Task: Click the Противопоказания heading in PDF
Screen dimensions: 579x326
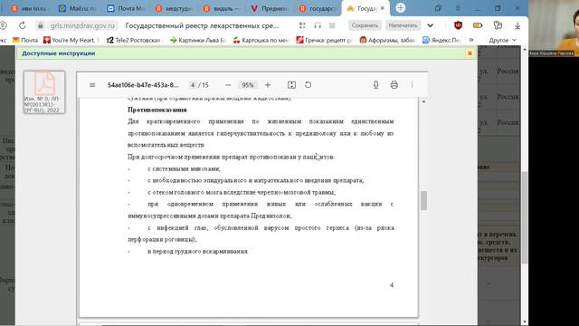Action: [157, 110]
